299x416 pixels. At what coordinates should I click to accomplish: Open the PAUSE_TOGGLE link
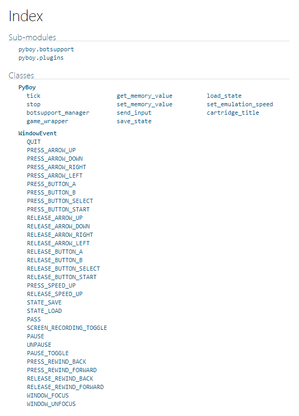48,354
